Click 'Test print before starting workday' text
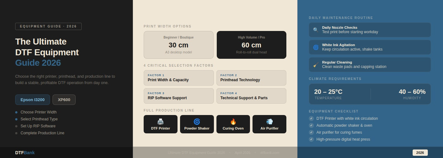 [x=350, y=32]
